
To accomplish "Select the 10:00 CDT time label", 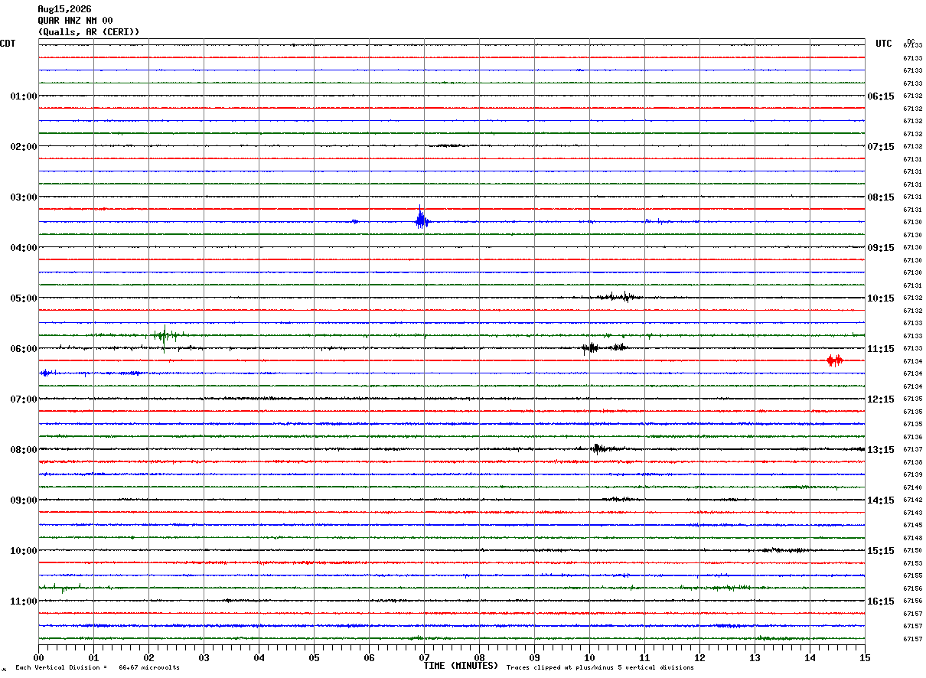I will click(x=24, y=551).
